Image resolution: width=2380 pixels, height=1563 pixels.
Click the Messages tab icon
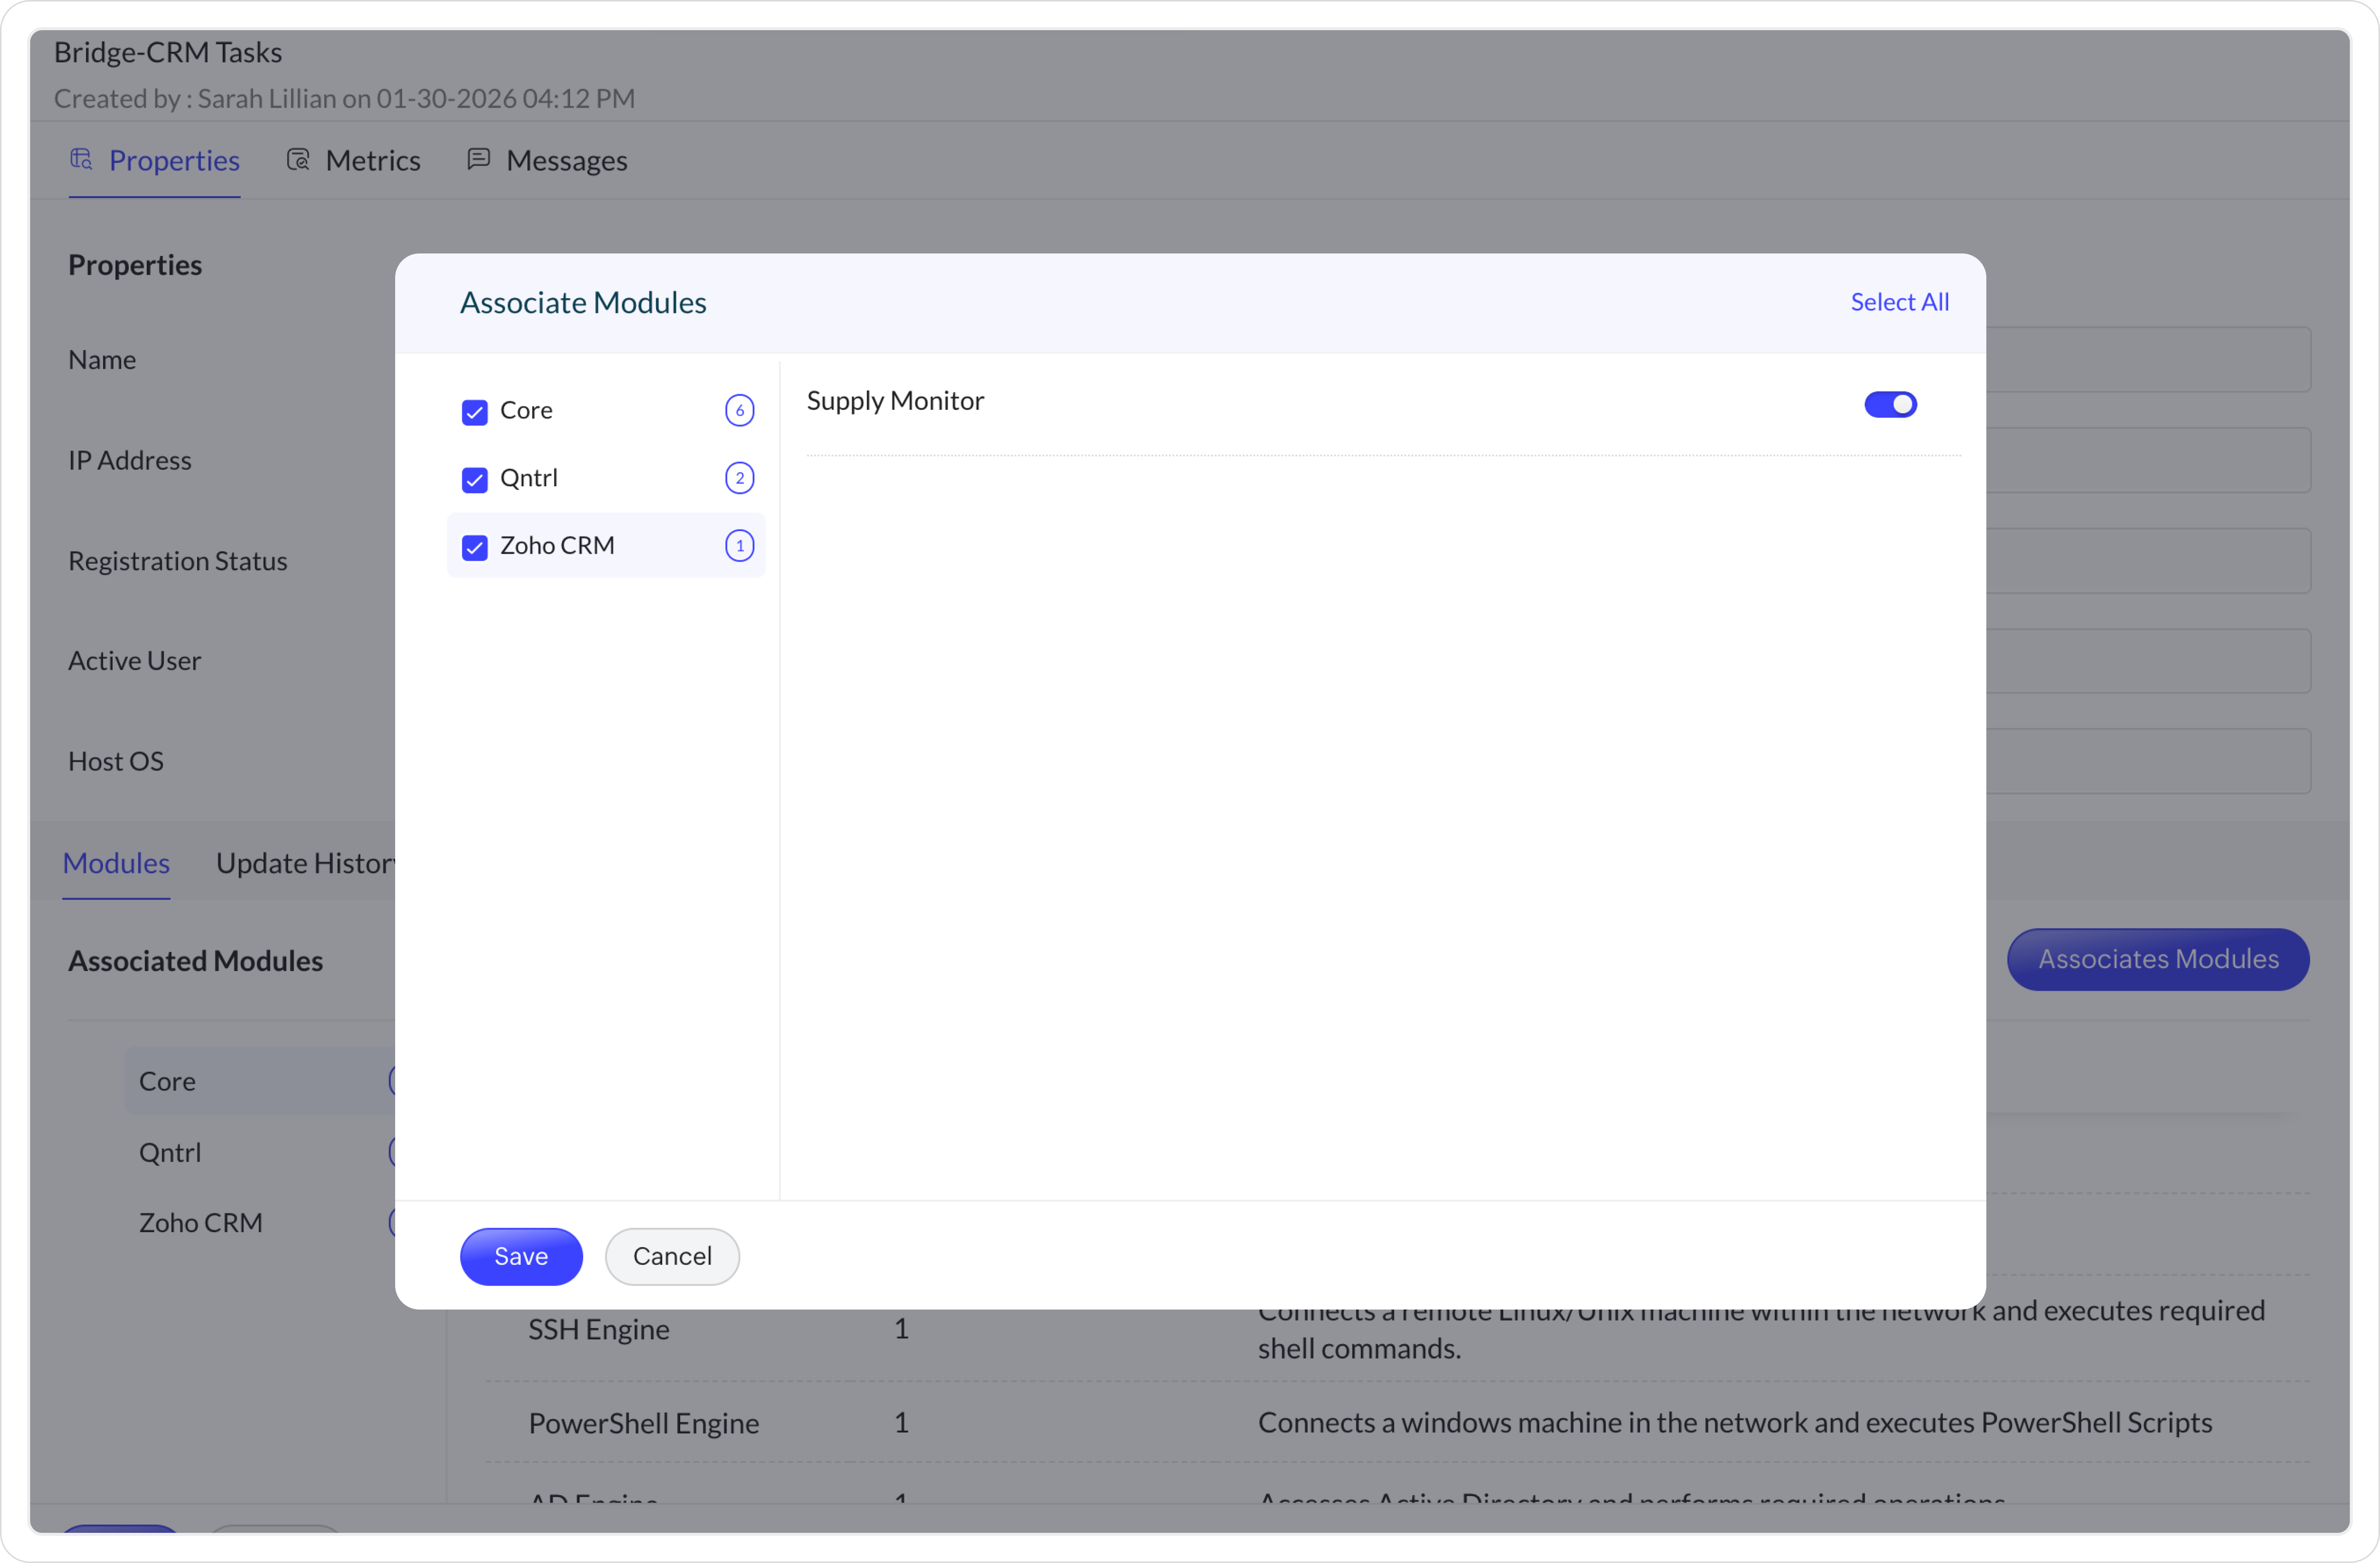tap(479, 159)
